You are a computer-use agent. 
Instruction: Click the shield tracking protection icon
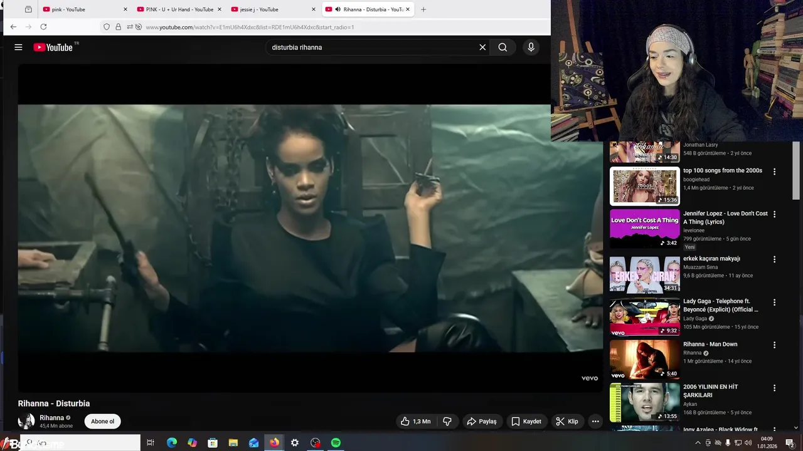click(x=107, y=27)
